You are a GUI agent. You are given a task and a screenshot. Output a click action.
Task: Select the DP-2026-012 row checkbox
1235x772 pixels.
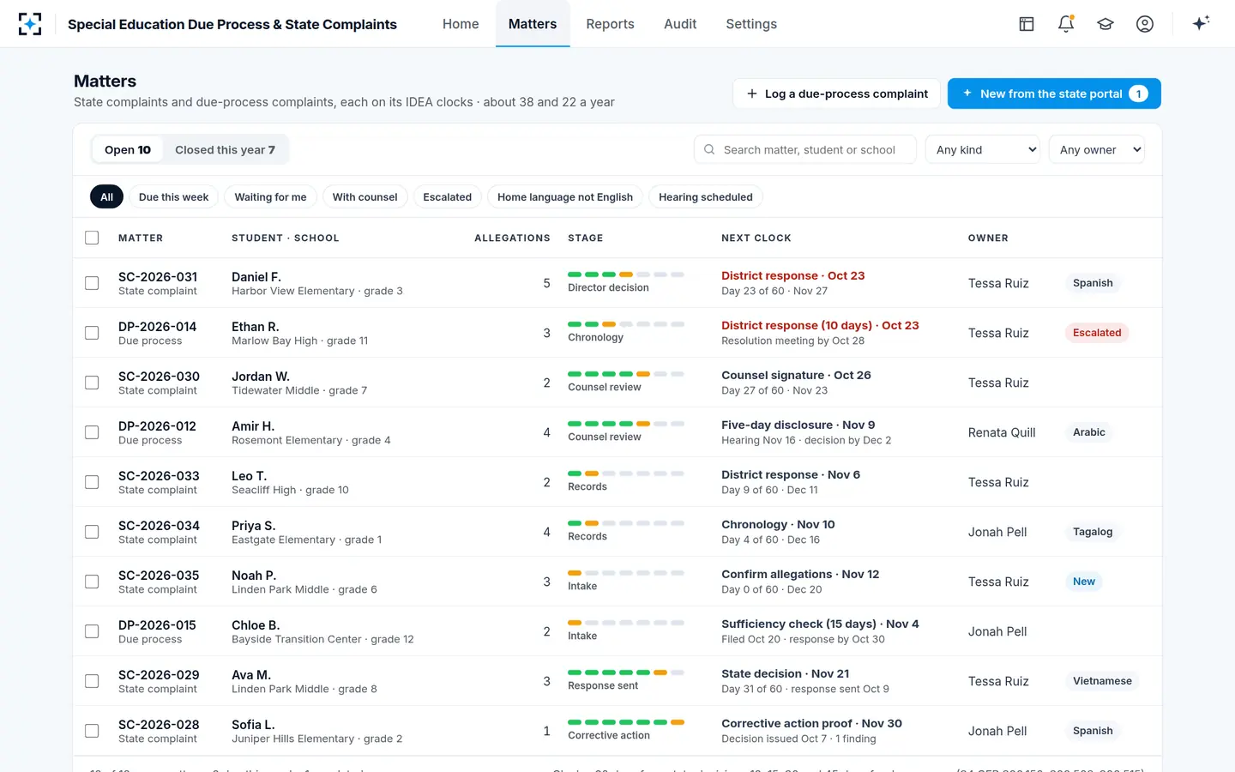[92, 432]
